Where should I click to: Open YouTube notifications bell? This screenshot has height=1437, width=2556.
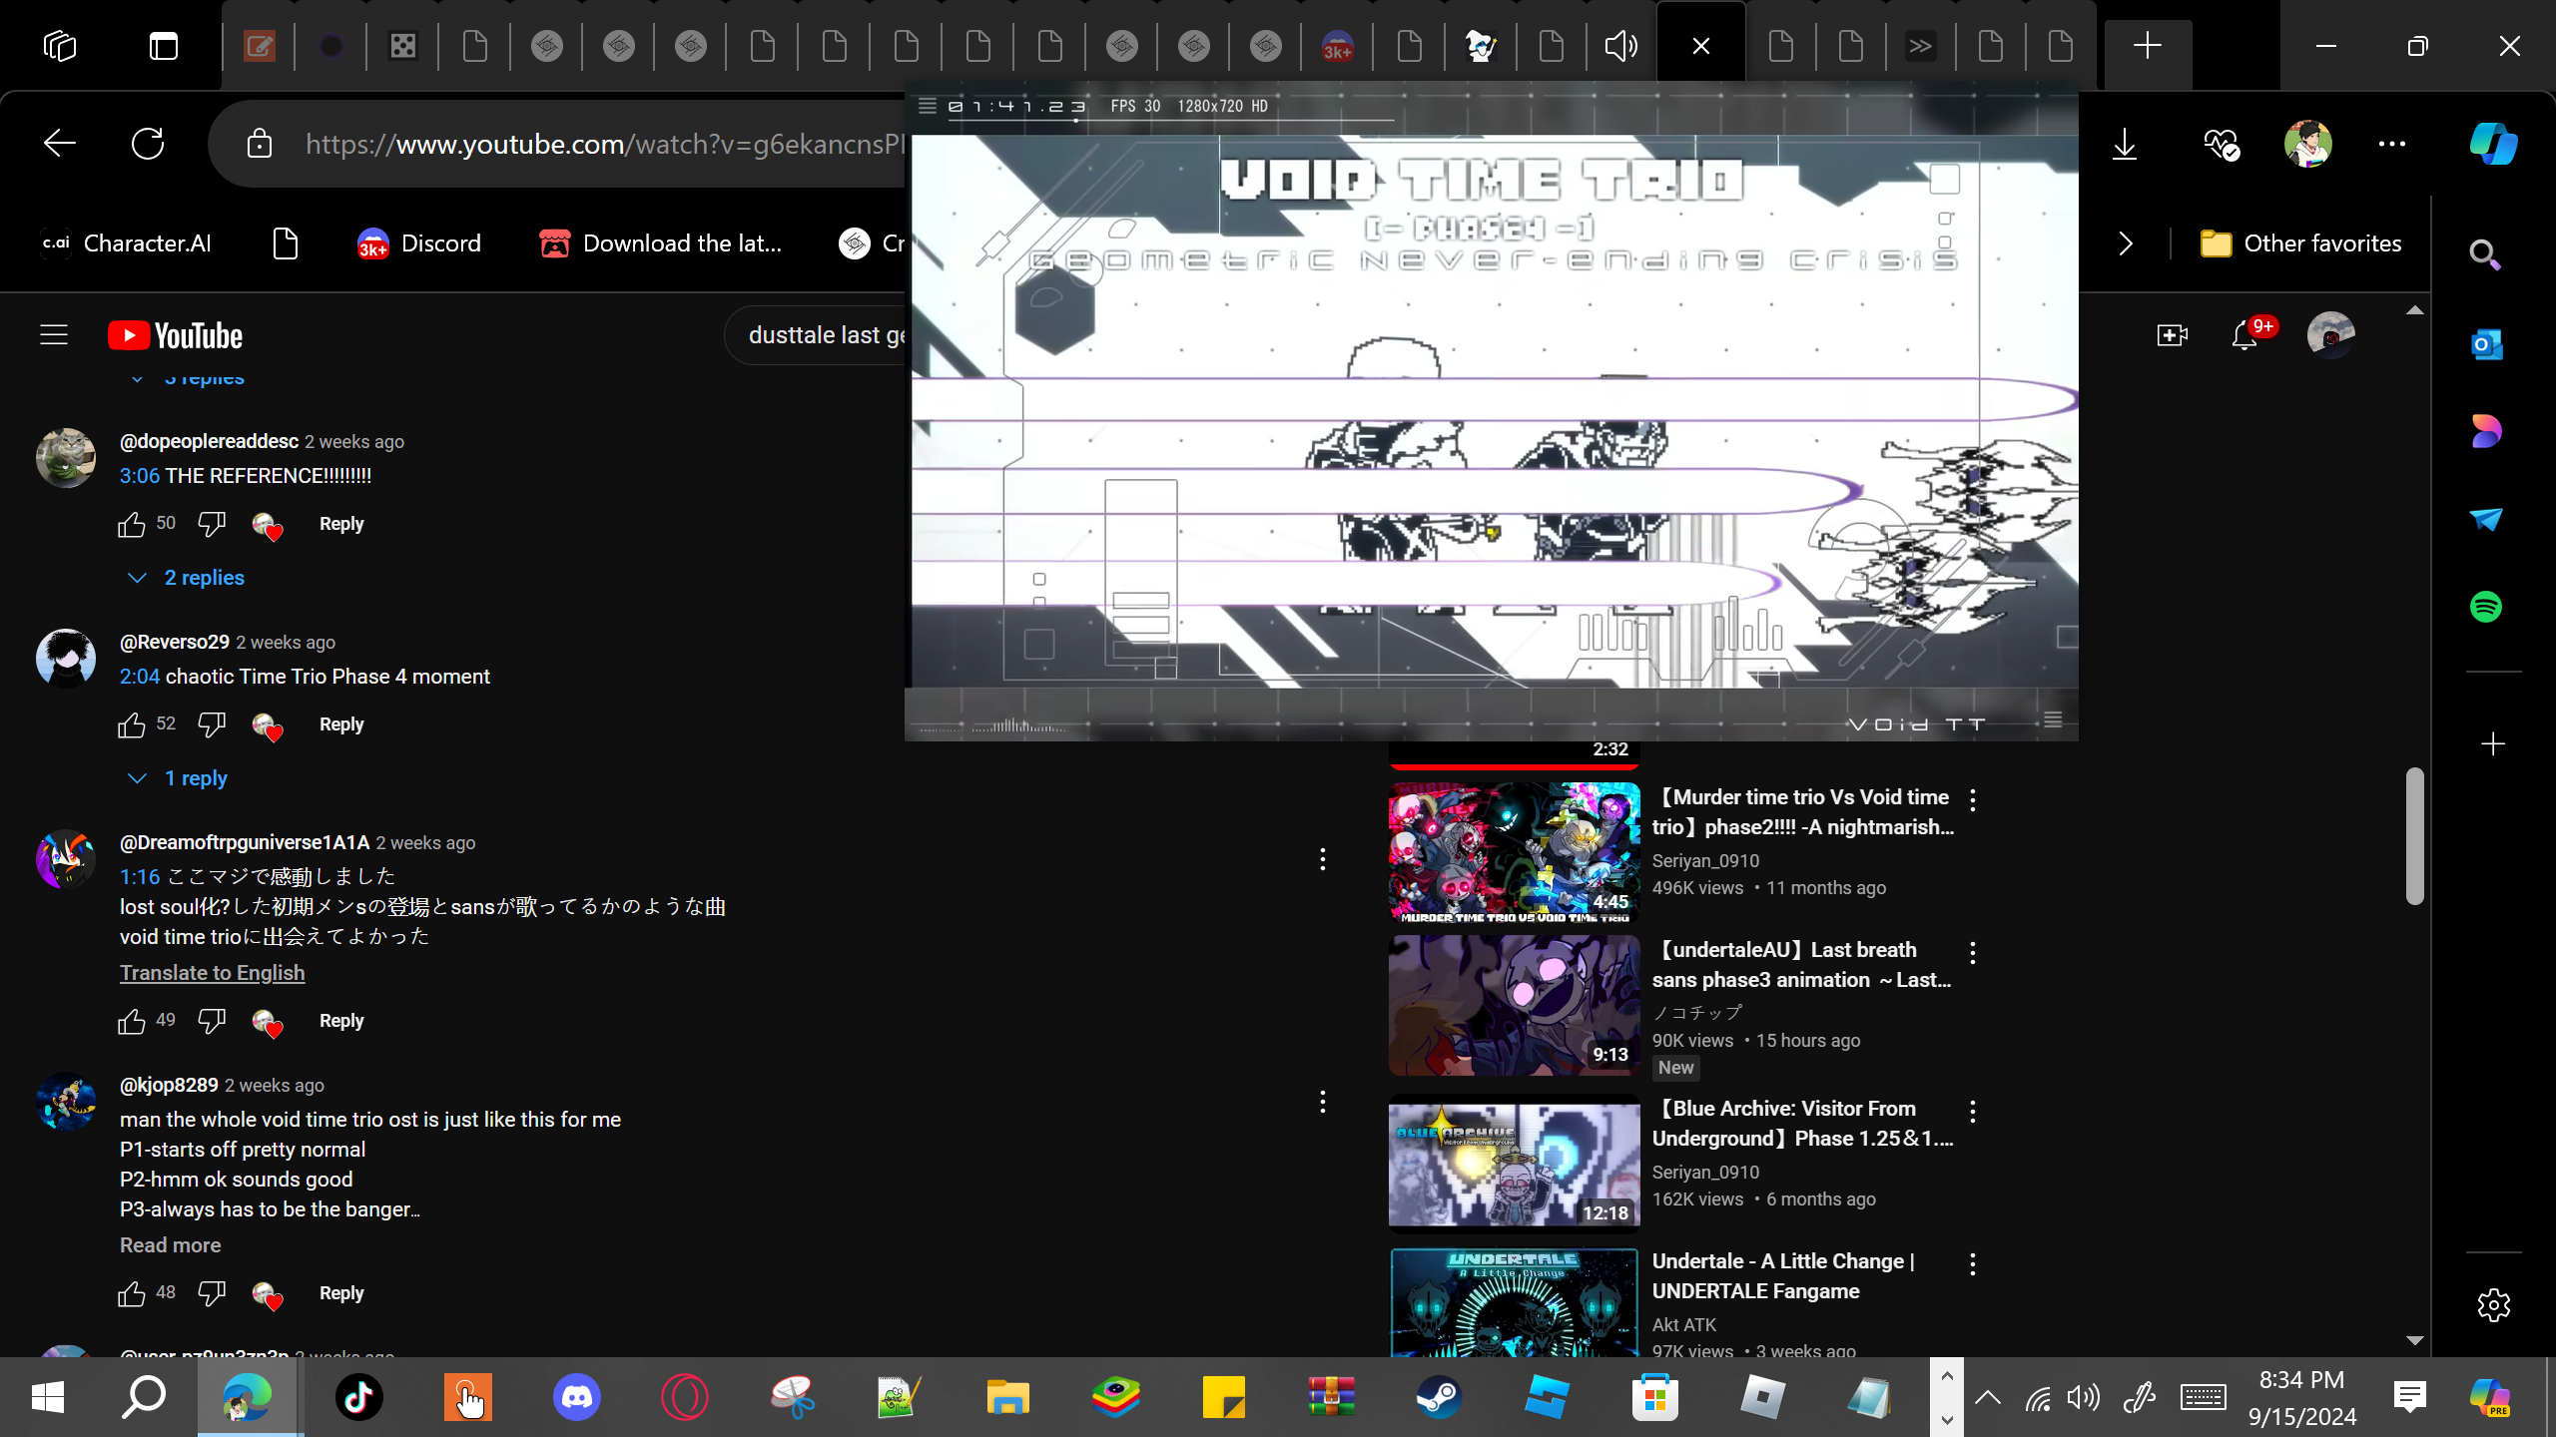click(2244, 335)
